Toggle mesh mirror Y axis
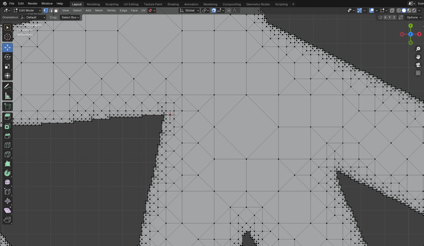This screenshot has width=424, height=246. pos(389,17)
